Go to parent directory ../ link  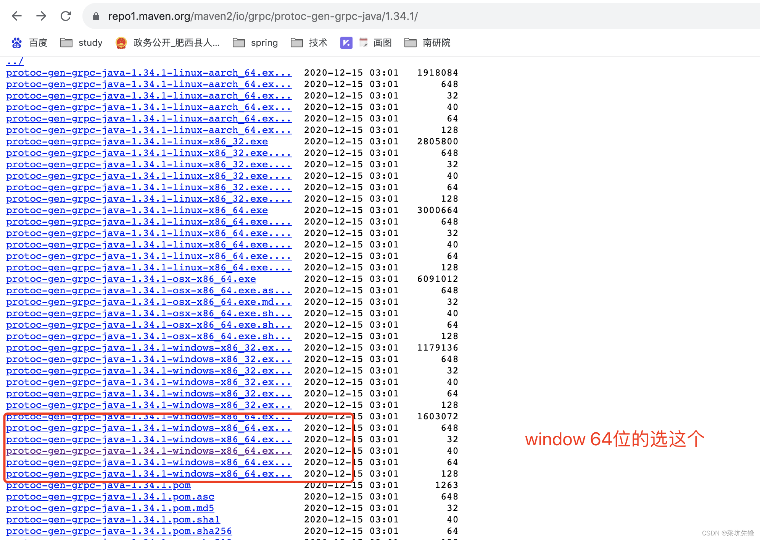tap(15, 61)
